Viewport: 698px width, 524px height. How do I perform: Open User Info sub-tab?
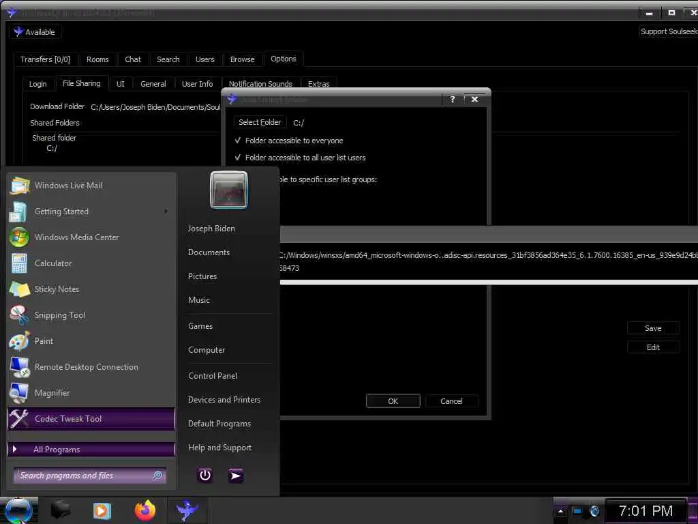(x=197, y=84)
